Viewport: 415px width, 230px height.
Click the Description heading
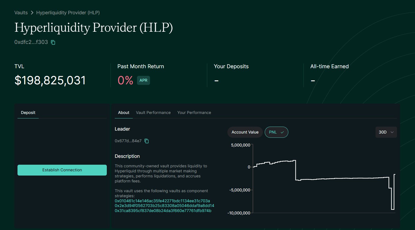[x=127, y=156]
